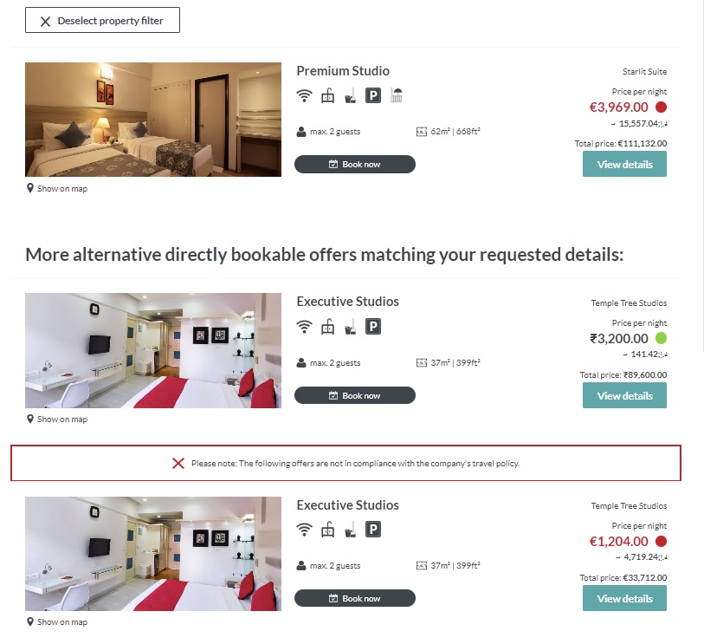Click the balcony umbrella icon for Premium Studio
704x644 pixels.
[396, 95]
